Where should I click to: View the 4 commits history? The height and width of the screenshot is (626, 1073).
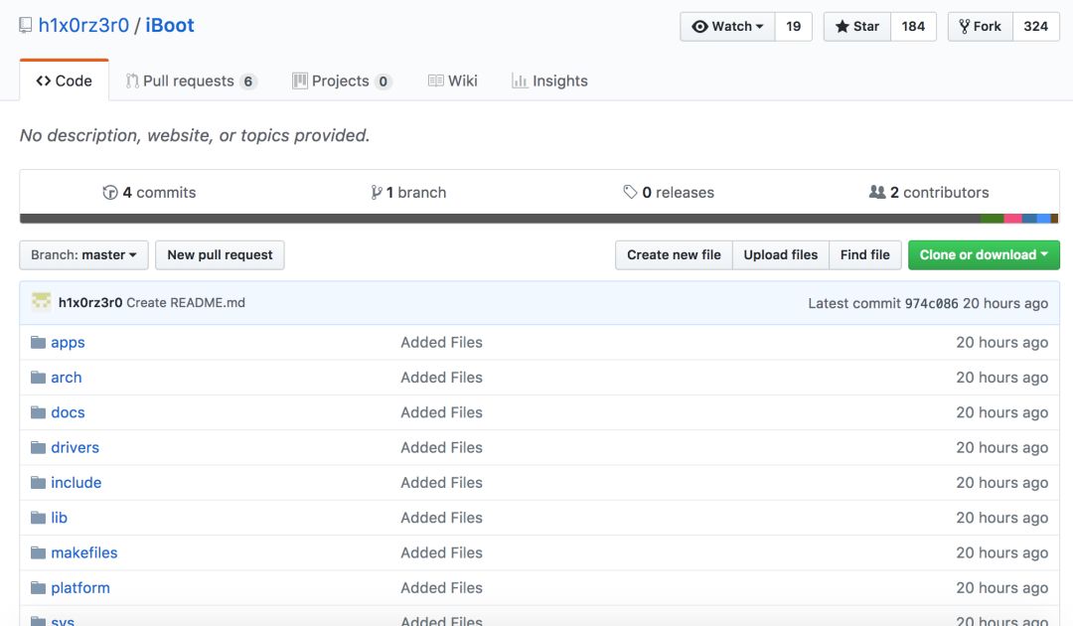click(x=149, y=192)
